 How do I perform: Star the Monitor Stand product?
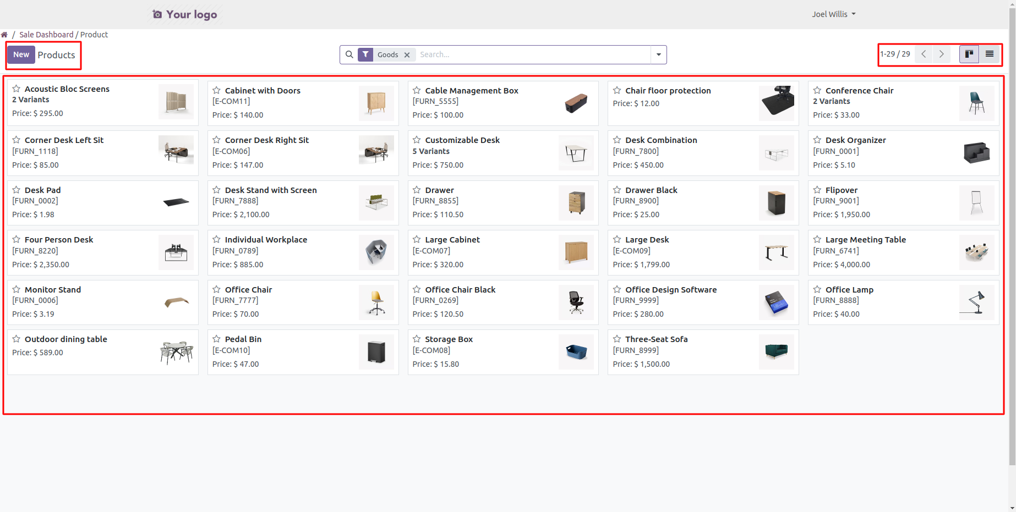[17, 289]
